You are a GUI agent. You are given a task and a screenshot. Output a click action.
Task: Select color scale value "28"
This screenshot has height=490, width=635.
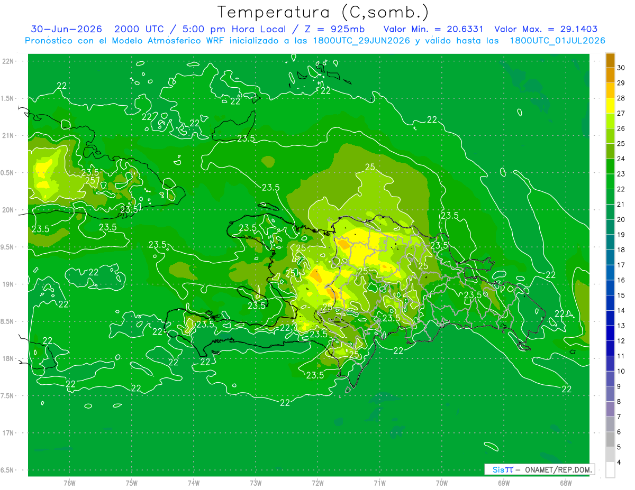[x=621, y=98]
